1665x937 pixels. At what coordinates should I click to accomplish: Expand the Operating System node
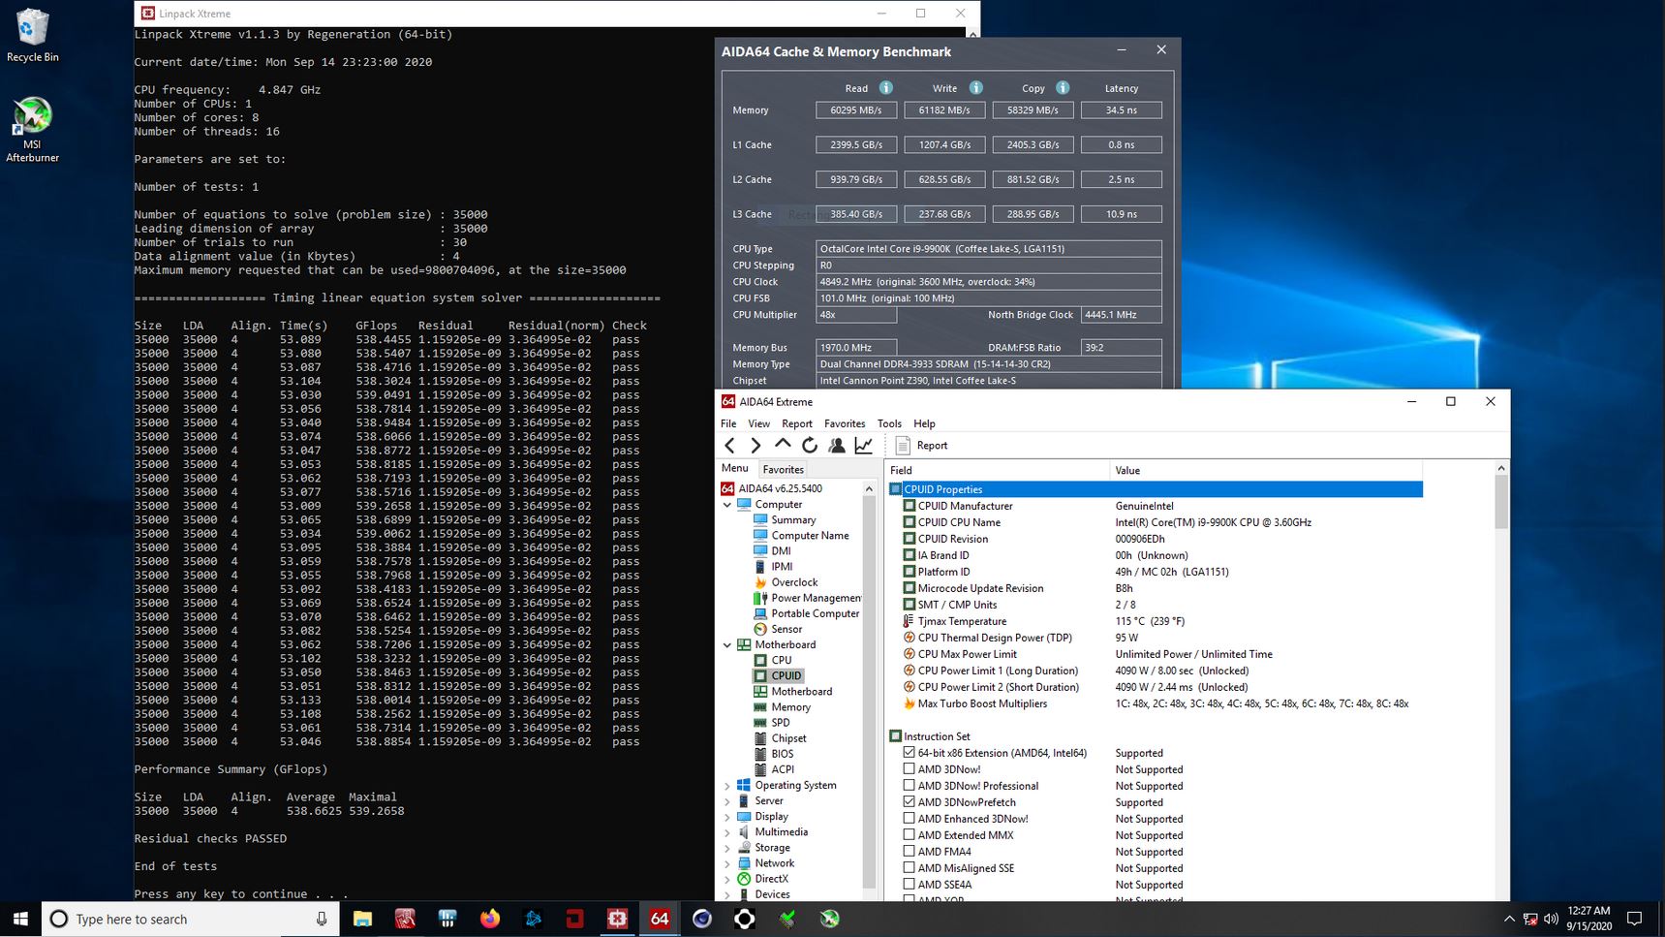727,786
